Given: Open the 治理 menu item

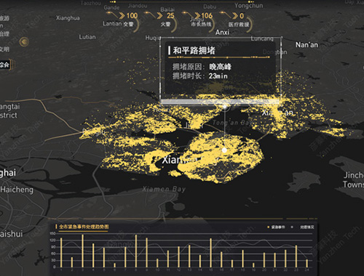Looking at the screenshot, I should (x=4, y=33).
